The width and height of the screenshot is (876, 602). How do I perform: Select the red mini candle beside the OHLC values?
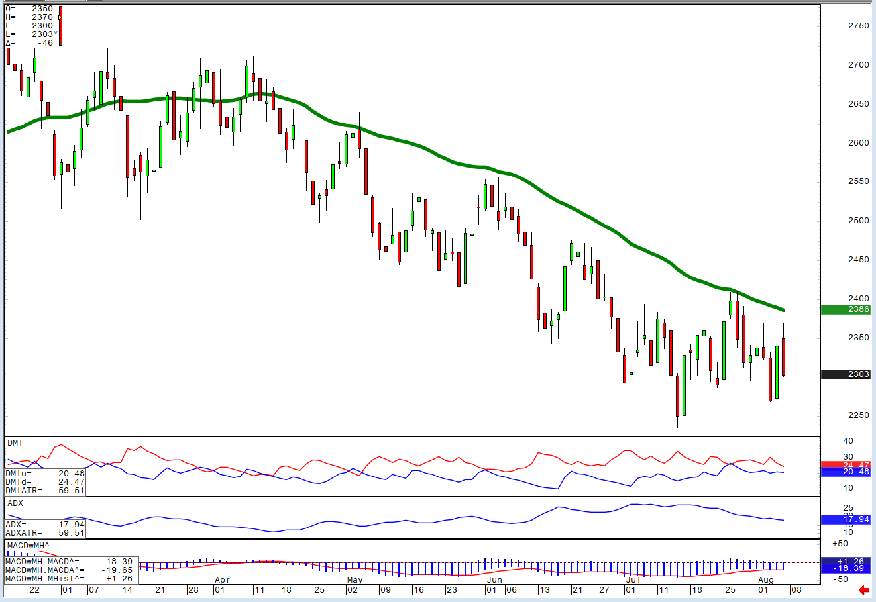(x=60, y=26)
